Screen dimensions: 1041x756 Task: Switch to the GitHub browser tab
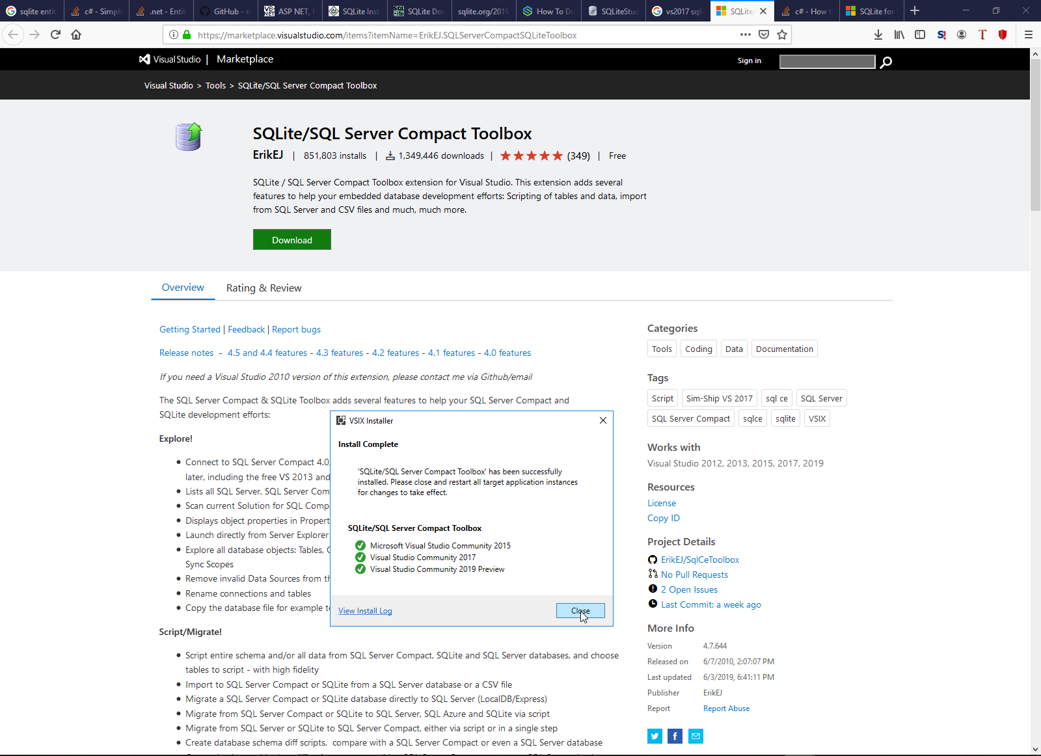pos(225,11)
